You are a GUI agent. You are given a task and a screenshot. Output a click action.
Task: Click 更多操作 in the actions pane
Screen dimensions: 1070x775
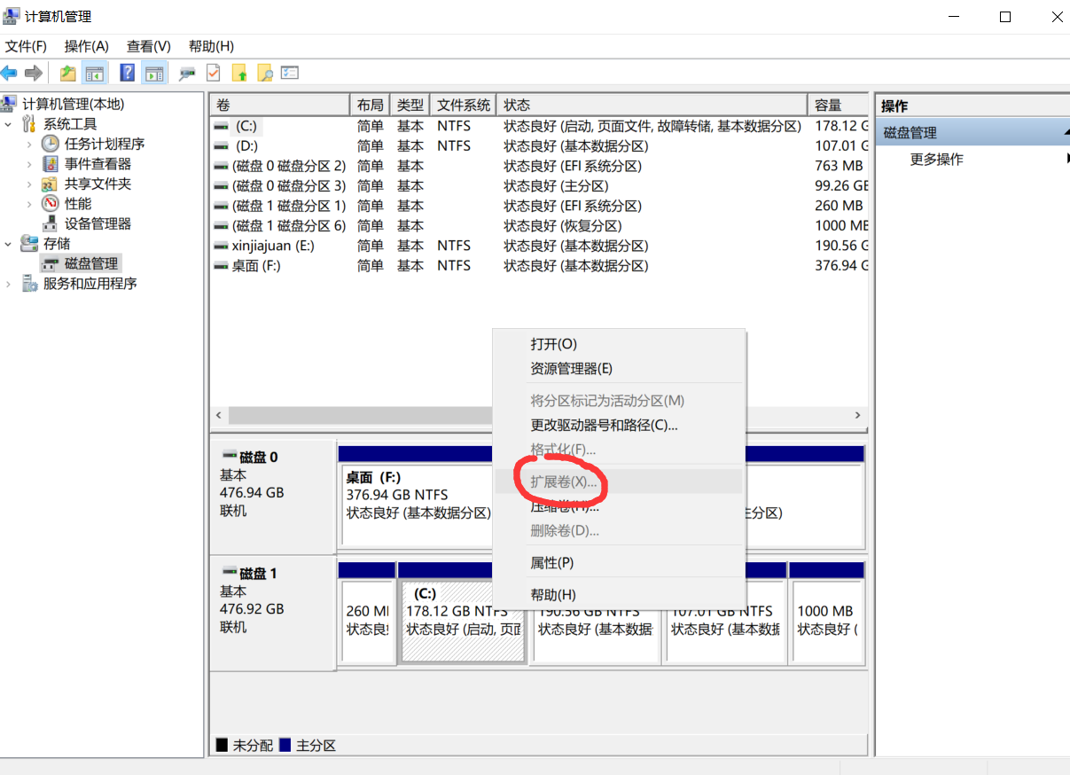point(936,160)
